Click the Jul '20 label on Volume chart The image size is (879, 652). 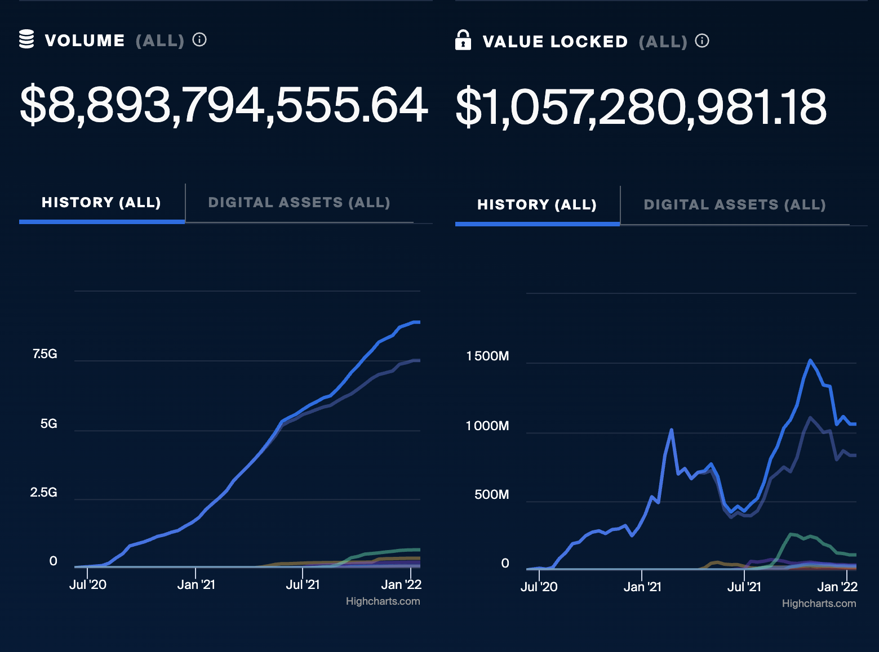(88, 585)
